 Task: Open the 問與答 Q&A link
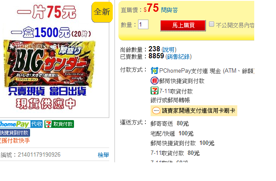click(x=169, y=10)
